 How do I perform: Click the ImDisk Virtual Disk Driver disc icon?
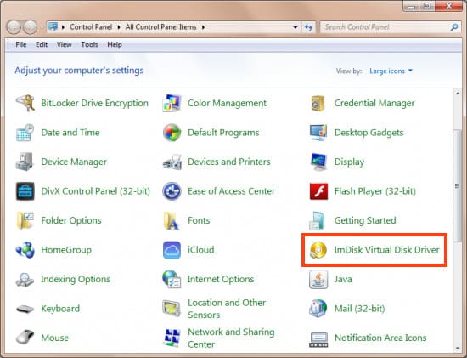318,250
